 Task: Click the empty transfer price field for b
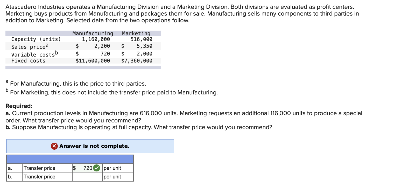(88, 177)
